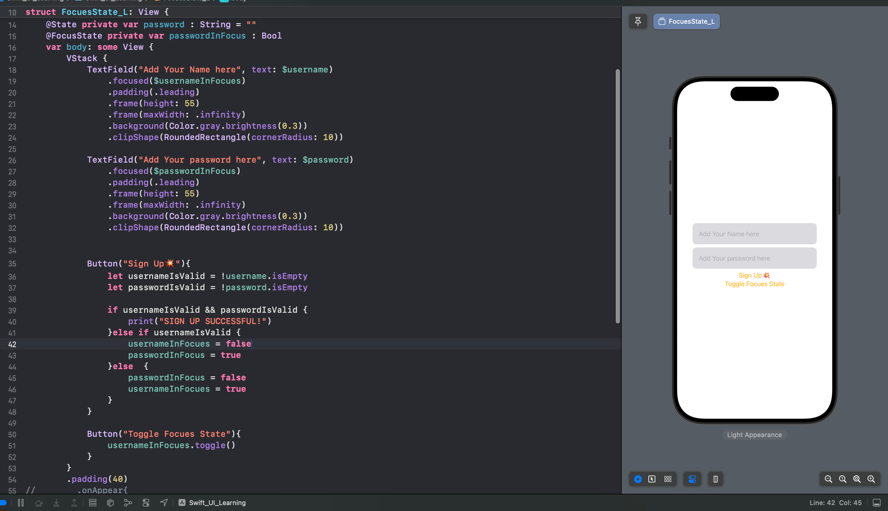This screenshot has width=888, height=511.
Task: Click the "Add Your password here" field
Action: pyautogui.click(x=754, y=258)
